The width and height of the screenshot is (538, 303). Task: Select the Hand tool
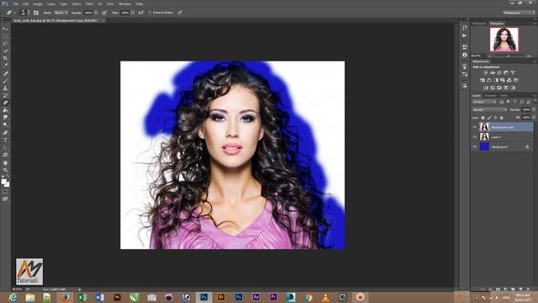tap(5, 162)
